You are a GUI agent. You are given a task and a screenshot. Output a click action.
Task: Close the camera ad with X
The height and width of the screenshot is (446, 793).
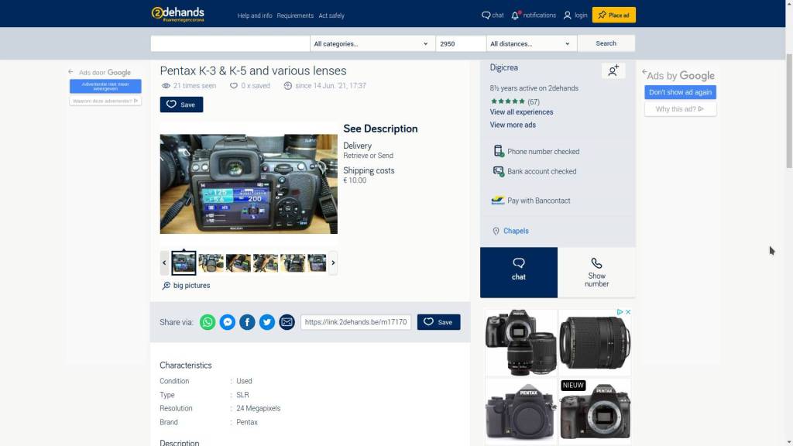click(x=628, y=312)
